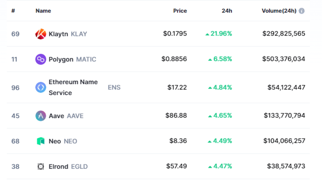Open the Klaytn coin name link
Screen dimensions: 322x181
coord(58,34)
